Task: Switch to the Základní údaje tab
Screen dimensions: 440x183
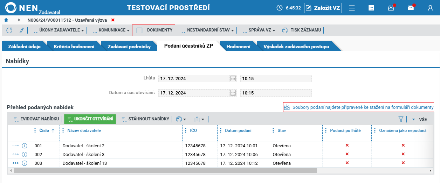Action: [24, 47]
